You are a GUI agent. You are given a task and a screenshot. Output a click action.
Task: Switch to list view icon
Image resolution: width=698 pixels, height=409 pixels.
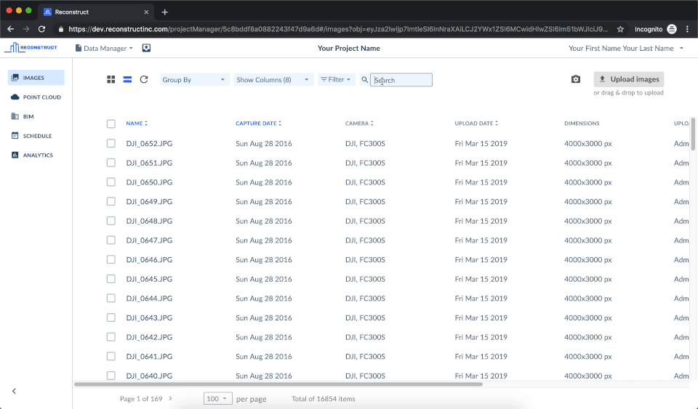(x=127, y=80)
